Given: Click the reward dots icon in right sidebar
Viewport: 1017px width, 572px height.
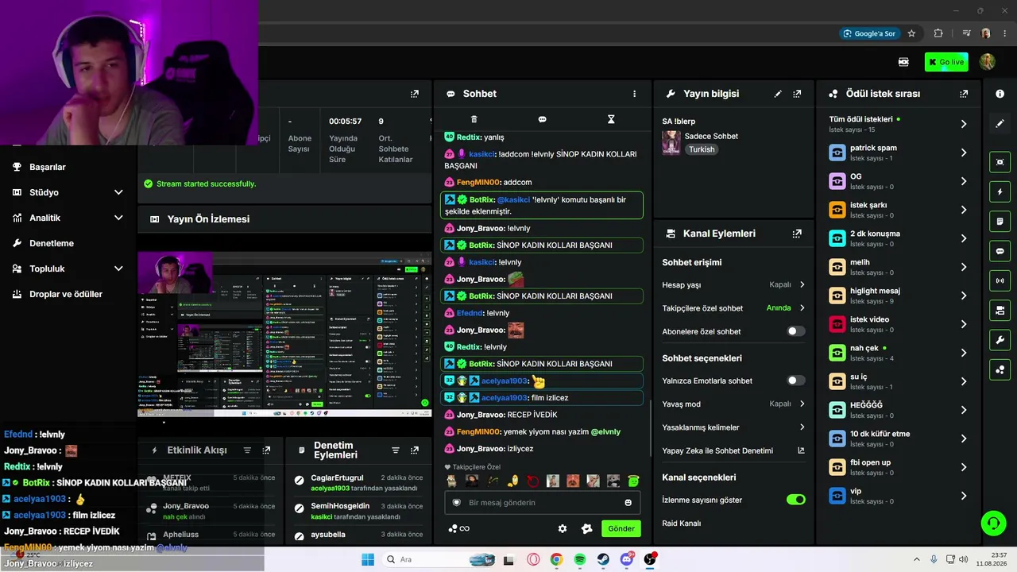Looking at the screenshot, I should [x=1000, y=369].
